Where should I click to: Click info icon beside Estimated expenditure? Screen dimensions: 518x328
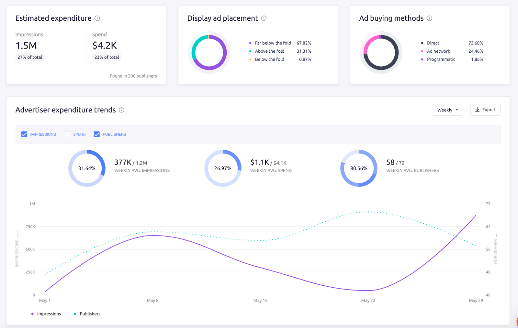click(x=97, y=18)
